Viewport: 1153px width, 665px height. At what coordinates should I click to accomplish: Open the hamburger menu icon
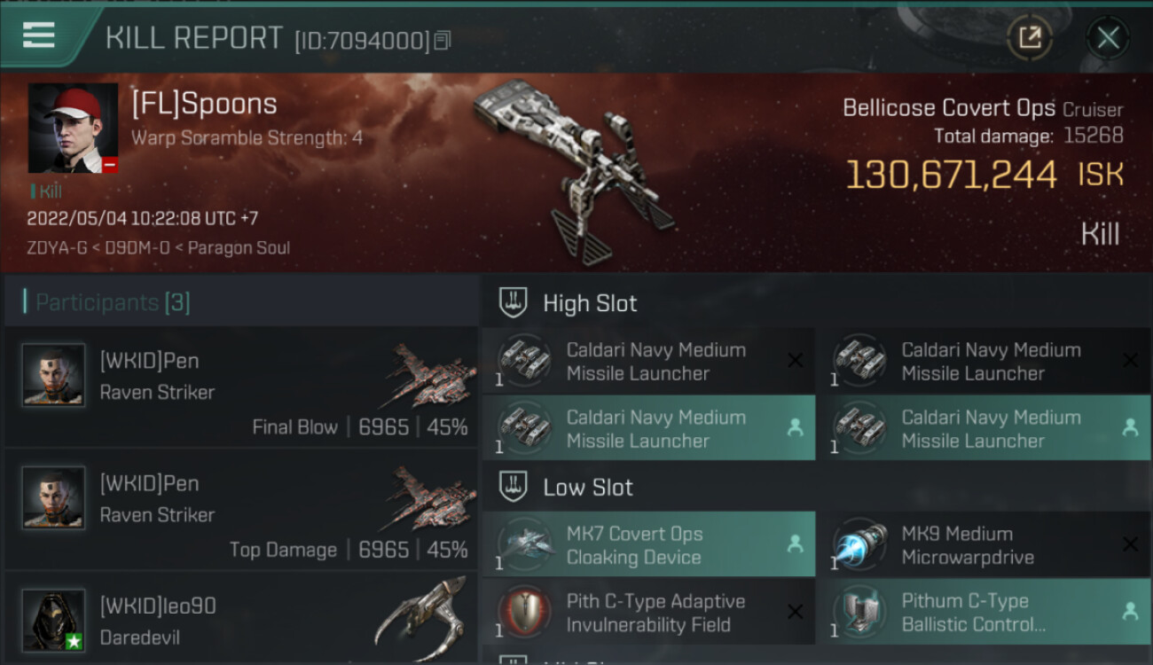[39, 35]
